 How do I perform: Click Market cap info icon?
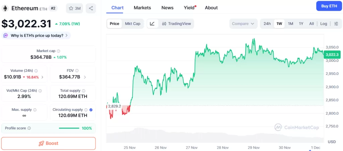[x=59, y=51]
